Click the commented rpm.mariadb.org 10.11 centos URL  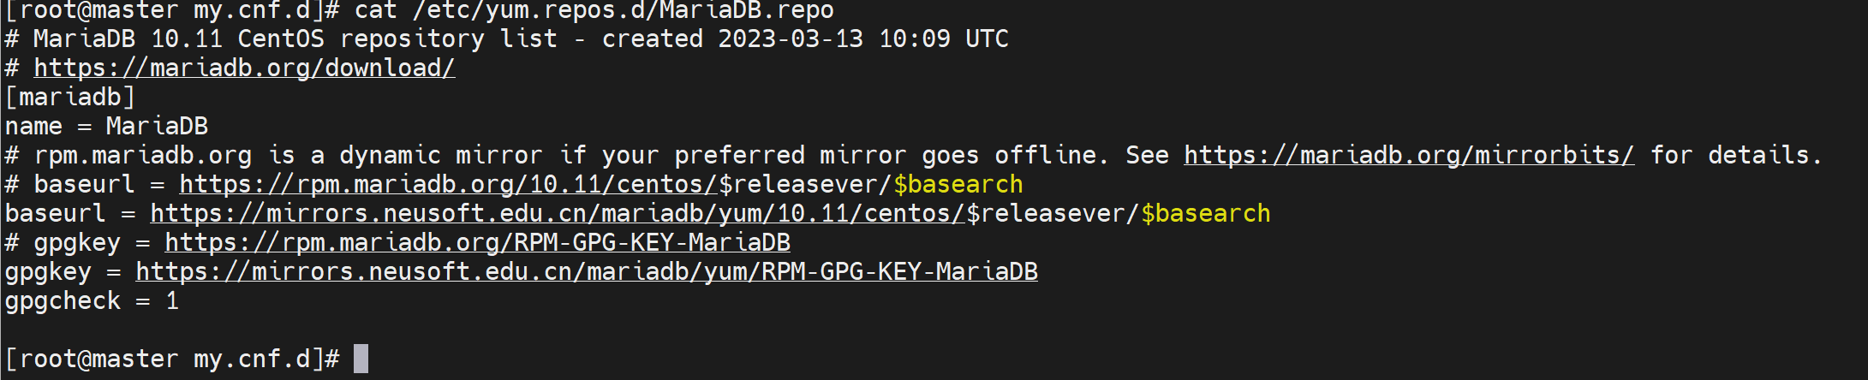(x=447, y=185)
